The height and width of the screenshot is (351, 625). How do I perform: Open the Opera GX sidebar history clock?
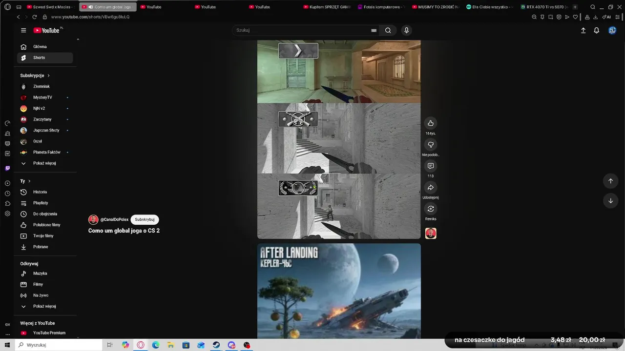pyautogui.click(x=7, y=194)
